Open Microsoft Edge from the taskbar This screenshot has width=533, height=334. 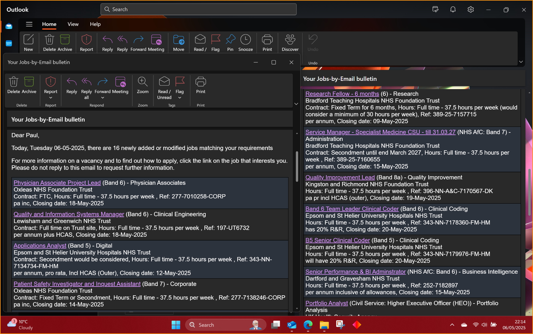(x=308, y=325)
